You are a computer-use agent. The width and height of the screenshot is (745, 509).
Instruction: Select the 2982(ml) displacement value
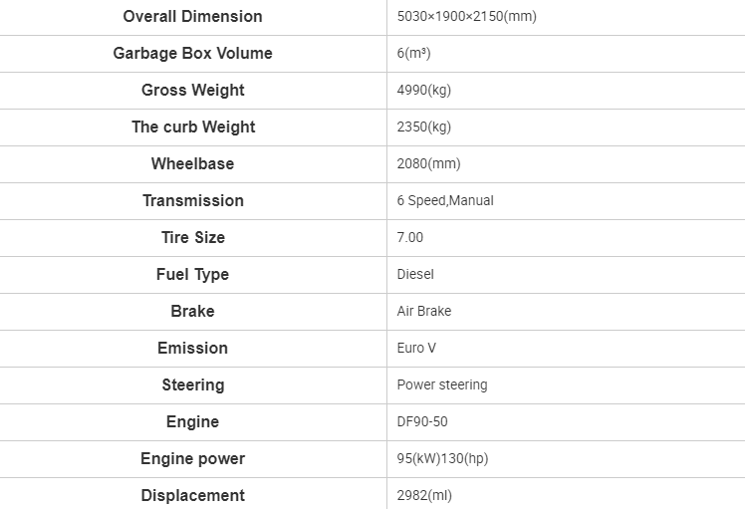tap(424, 495)
